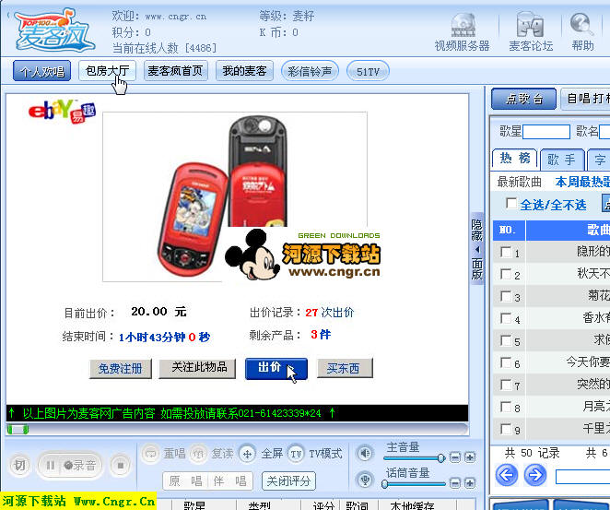Click the 关闭评分 button

tap(288, 480)
